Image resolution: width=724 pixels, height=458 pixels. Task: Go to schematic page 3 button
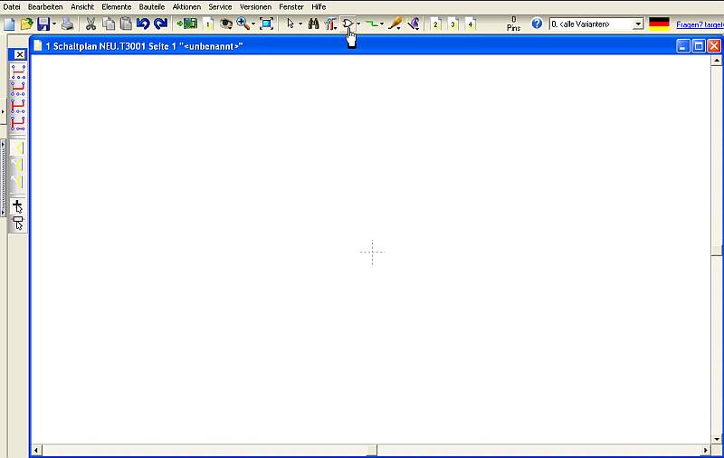click(x=453, y=24)
